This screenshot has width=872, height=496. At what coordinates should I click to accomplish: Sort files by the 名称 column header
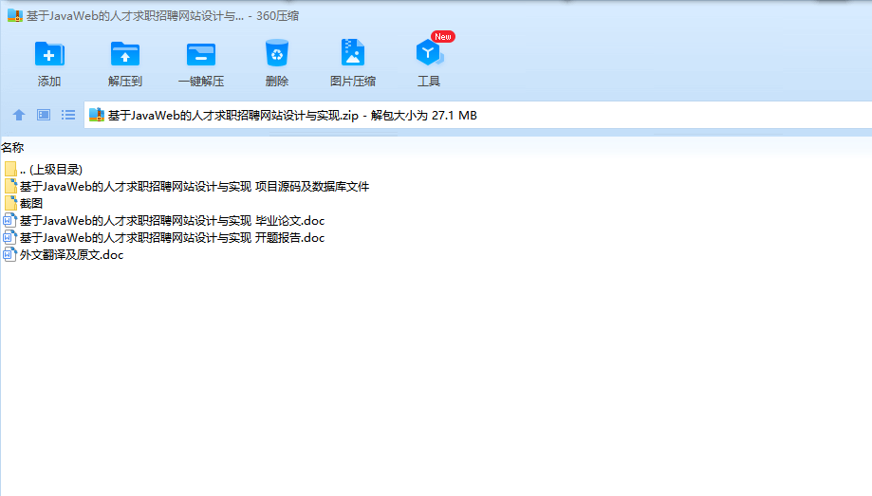click(x=12, y=148)
